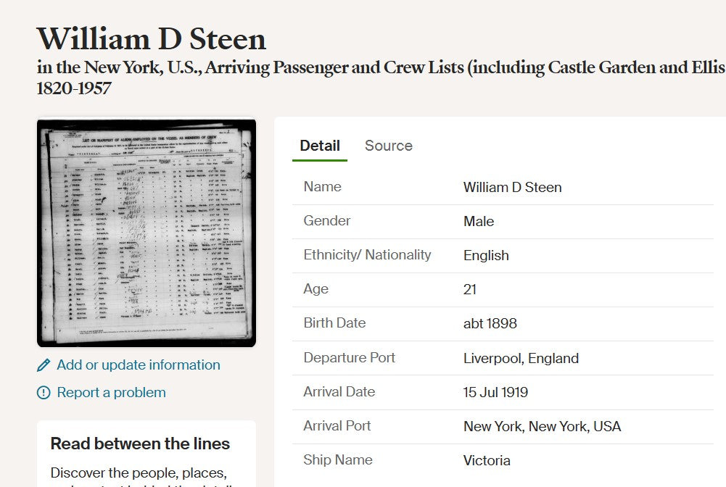Click the Birth Date value abt 1898

490,324
